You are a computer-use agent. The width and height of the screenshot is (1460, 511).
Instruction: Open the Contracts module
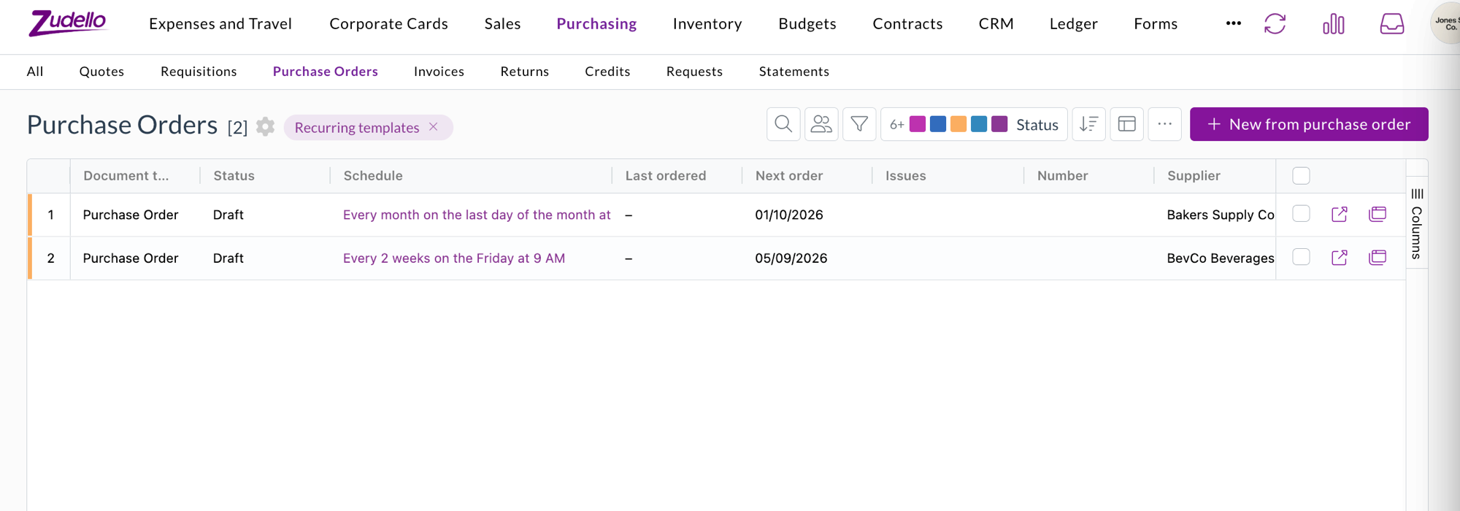point(907,23)
